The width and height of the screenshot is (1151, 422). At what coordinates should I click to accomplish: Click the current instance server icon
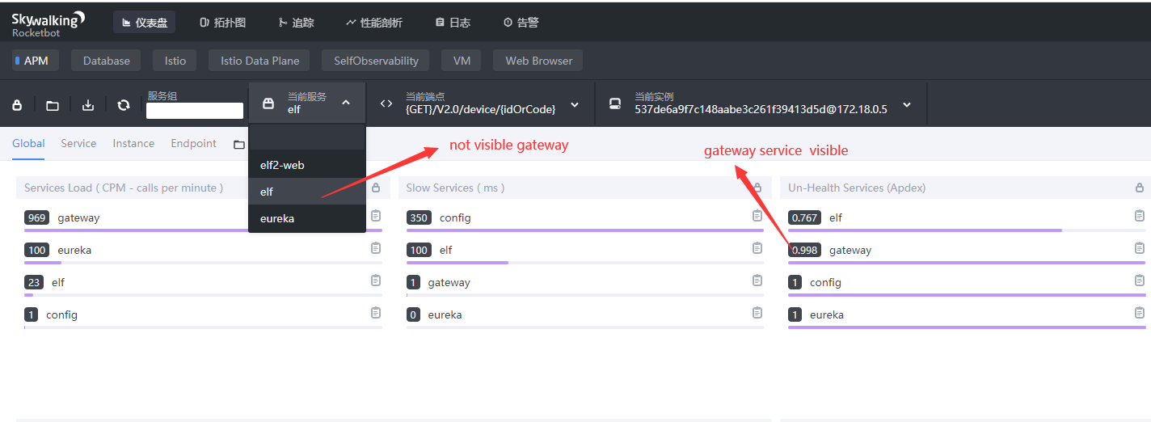(615, 103)
